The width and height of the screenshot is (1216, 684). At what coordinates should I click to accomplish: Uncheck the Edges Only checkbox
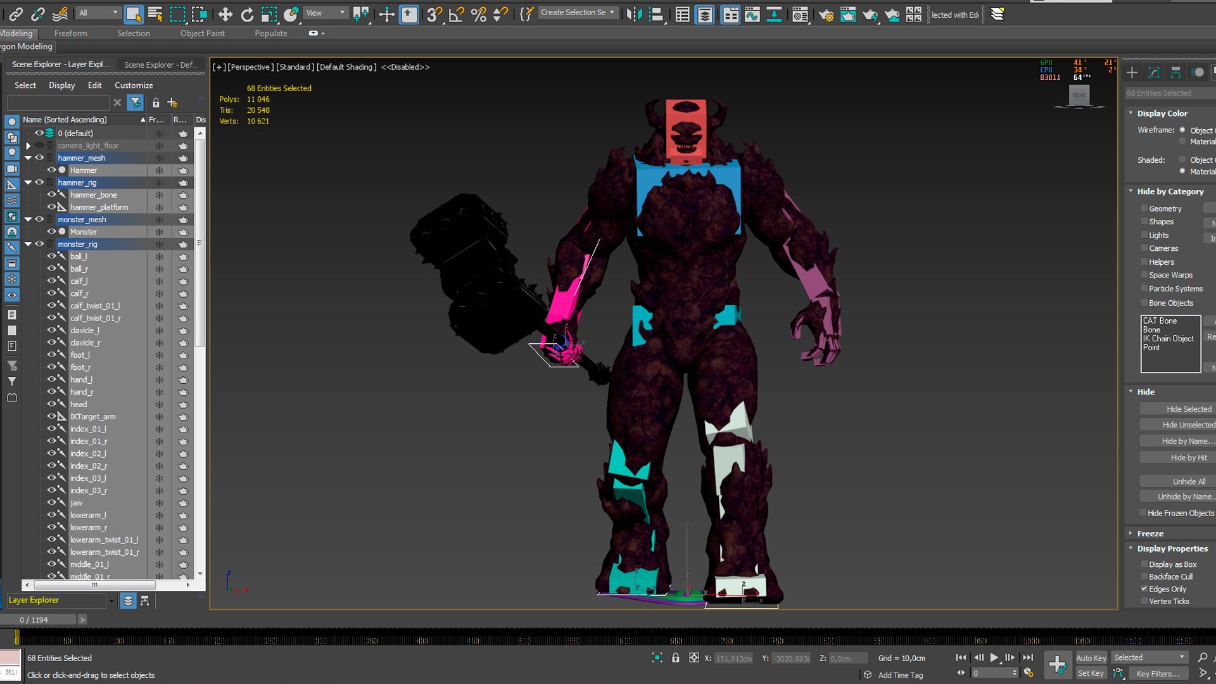pos(1144,589)
